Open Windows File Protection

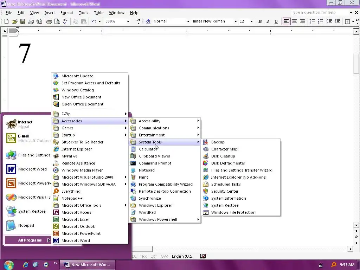click(x=241, y=212)
